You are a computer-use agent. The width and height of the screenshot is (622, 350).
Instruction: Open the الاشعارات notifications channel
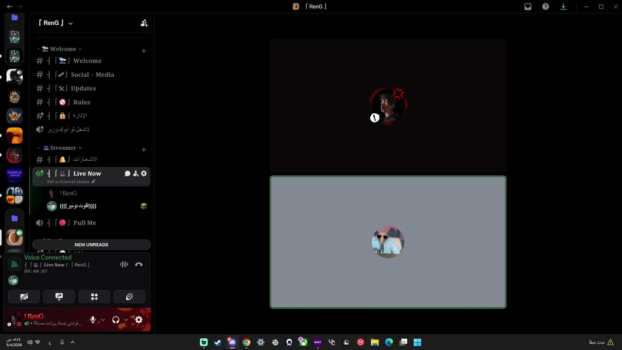[91, 159]
